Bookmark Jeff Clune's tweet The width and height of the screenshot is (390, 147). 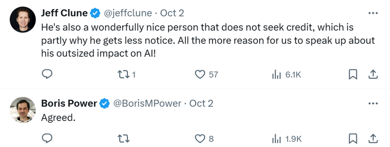click(353, 74)
